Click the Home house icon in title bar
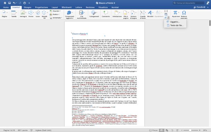211x132 pixels. (x=5, y=3)
